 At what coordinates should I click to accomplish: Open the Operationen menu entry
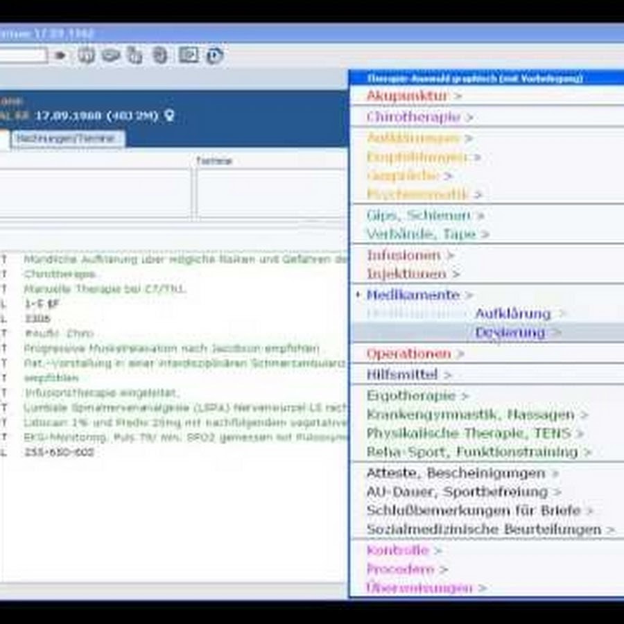pyautogui.click(x=408, y=354)
